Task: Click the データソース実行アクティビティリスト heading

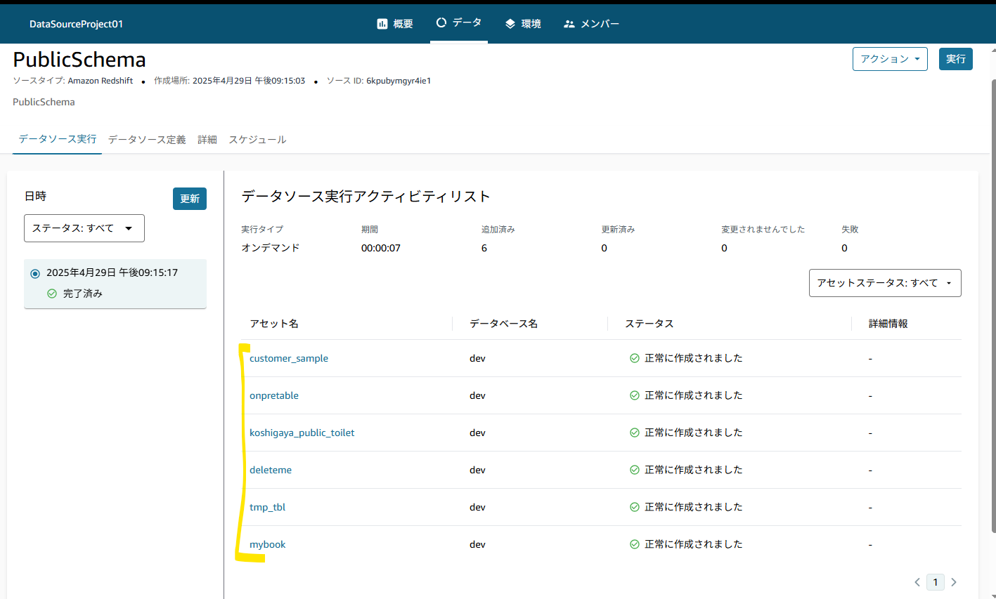Action: point(366,197)
